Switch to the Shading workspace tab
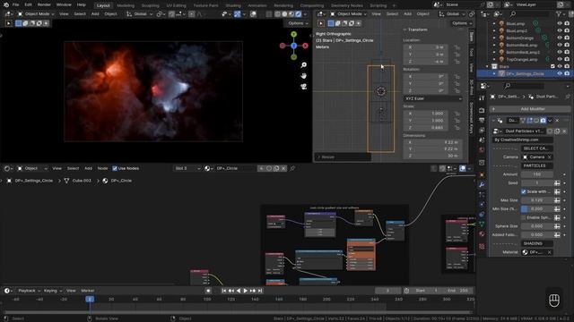This screenshot has width=574, height=322. [x=233, y=5]
